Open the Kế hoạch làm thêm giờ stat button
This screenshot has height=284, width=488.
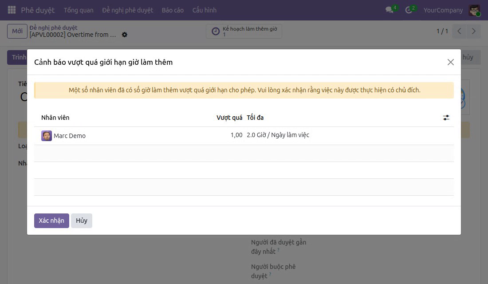point(244,31)
